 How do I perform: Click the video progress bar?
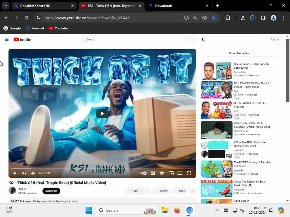102,168
